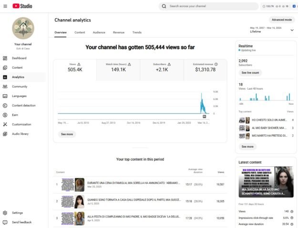This screenshot has width=298, height=228.
Task: Open Audio library from sidebar
Action: pyautogui.click(x=20, y=134)
